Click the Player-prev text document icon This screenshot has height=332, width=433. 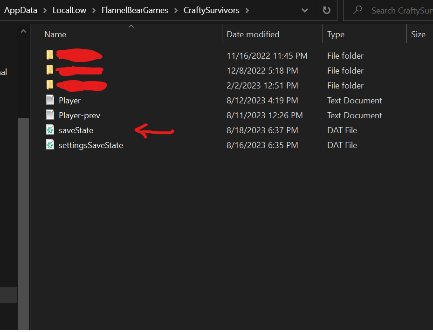[50, 115]
